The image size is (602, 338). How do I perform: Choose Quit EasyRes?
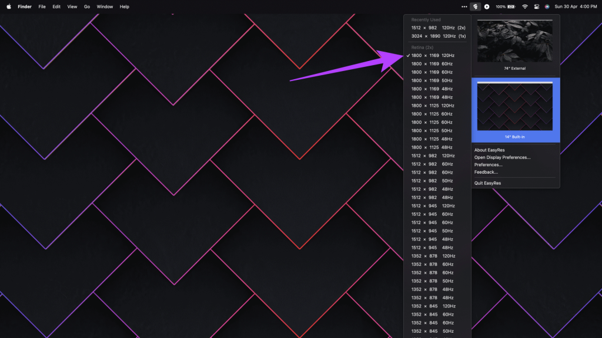pyautogui.click(x=487, y=183)
